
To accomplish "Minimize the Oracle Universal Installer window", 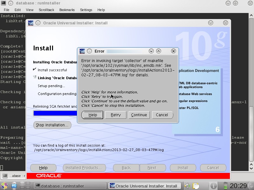I will pos(211,23).
